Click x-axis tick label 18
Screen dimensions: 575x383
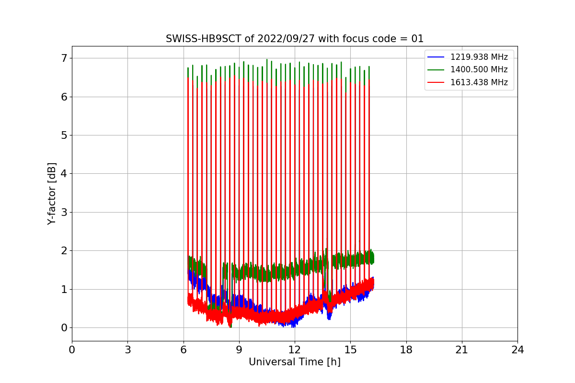406,350
